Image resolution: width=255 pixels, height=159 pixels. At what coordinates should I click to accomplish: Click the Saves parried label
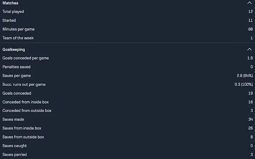tap(15, 154)
